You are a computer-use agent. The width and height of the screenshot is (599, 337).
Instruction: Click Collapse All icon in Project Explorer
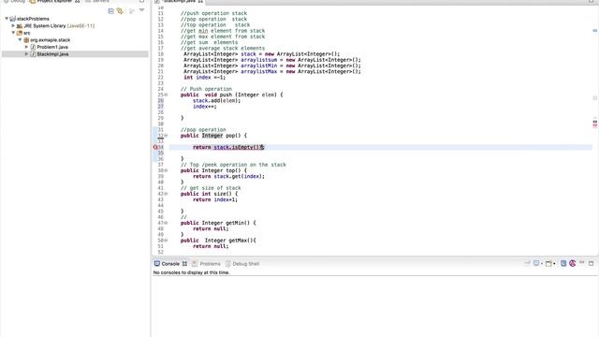pos(110,11)
